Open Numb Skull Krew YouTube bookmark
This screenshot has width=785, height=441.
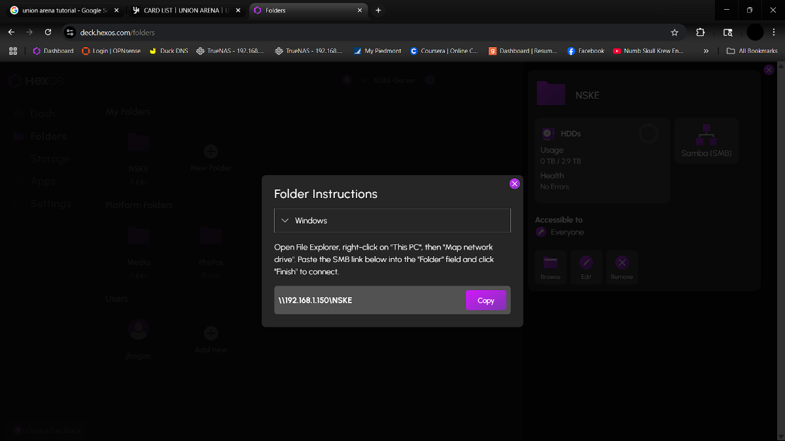coord(648,50)
